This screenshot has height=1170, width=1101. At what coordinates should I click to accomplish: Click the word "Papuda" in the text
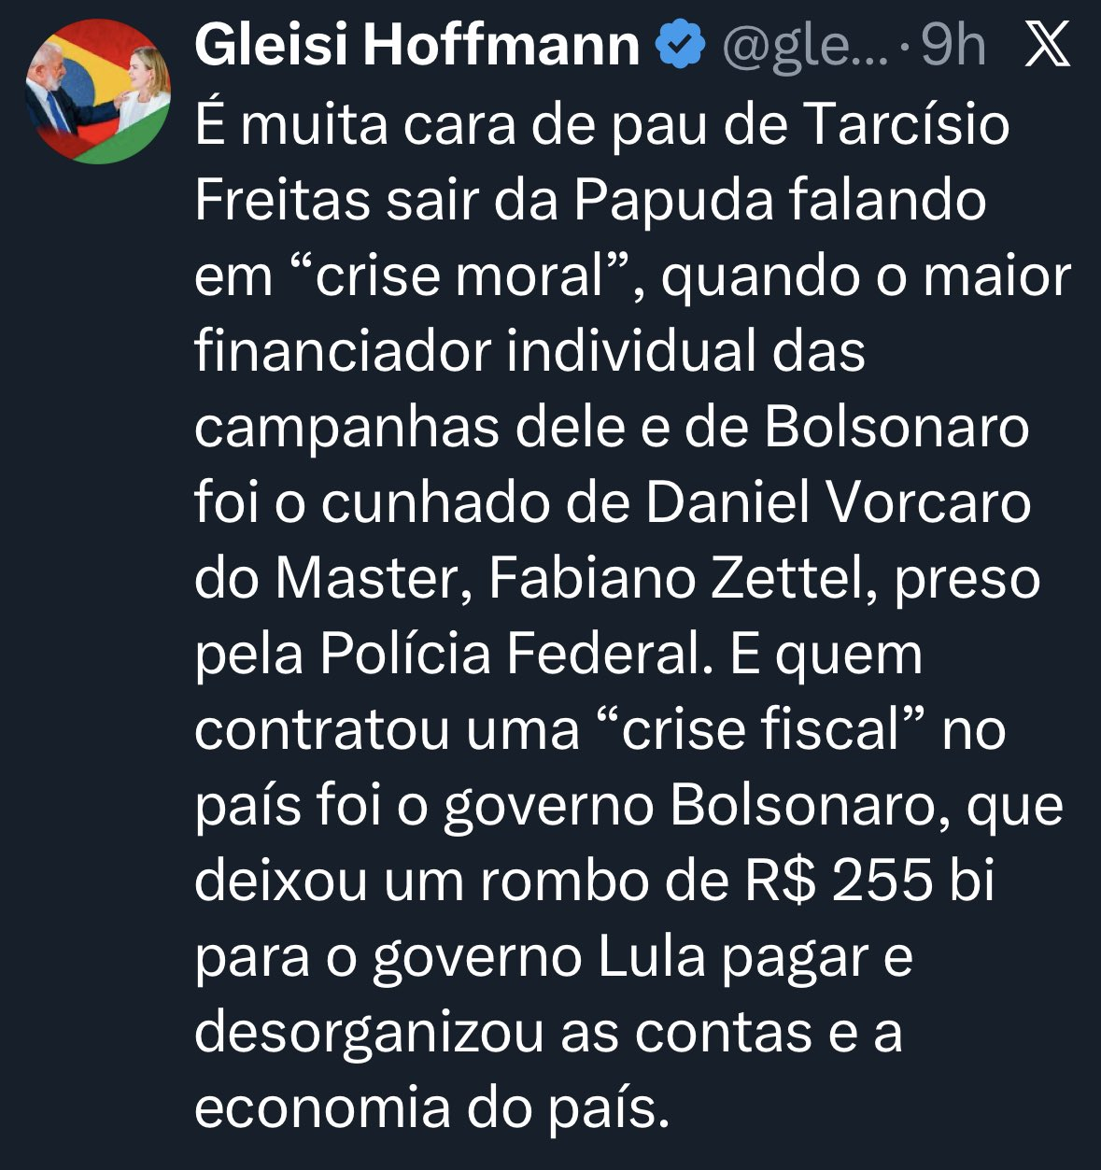672,199
